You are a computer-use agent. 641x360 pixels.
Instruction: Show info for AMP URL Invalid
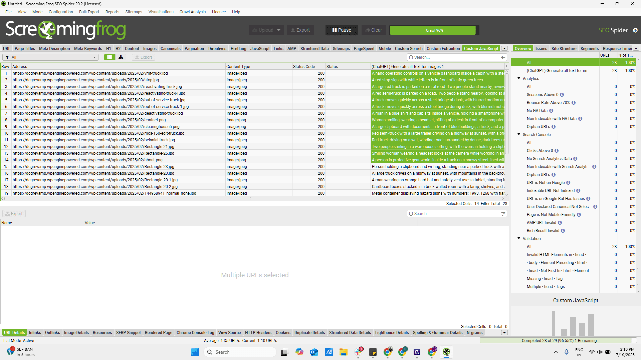point(560,223)
